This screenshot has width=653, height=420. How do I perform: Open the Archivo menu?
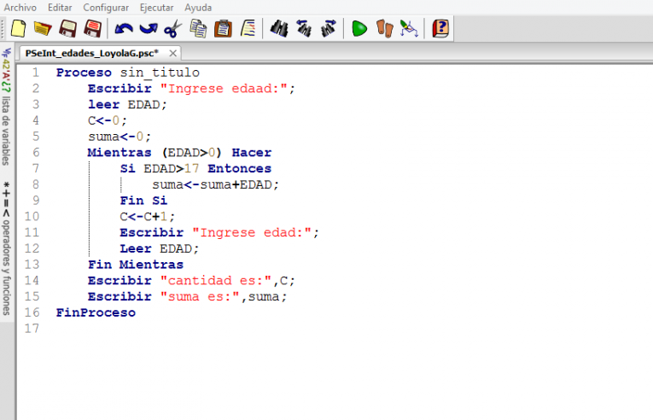pos(20,8)
